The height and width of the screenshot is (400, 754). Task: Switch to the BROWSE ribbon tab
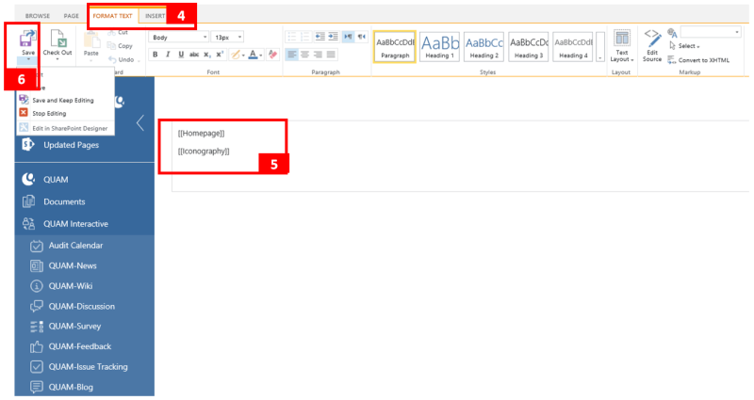[x=38, y=16]
